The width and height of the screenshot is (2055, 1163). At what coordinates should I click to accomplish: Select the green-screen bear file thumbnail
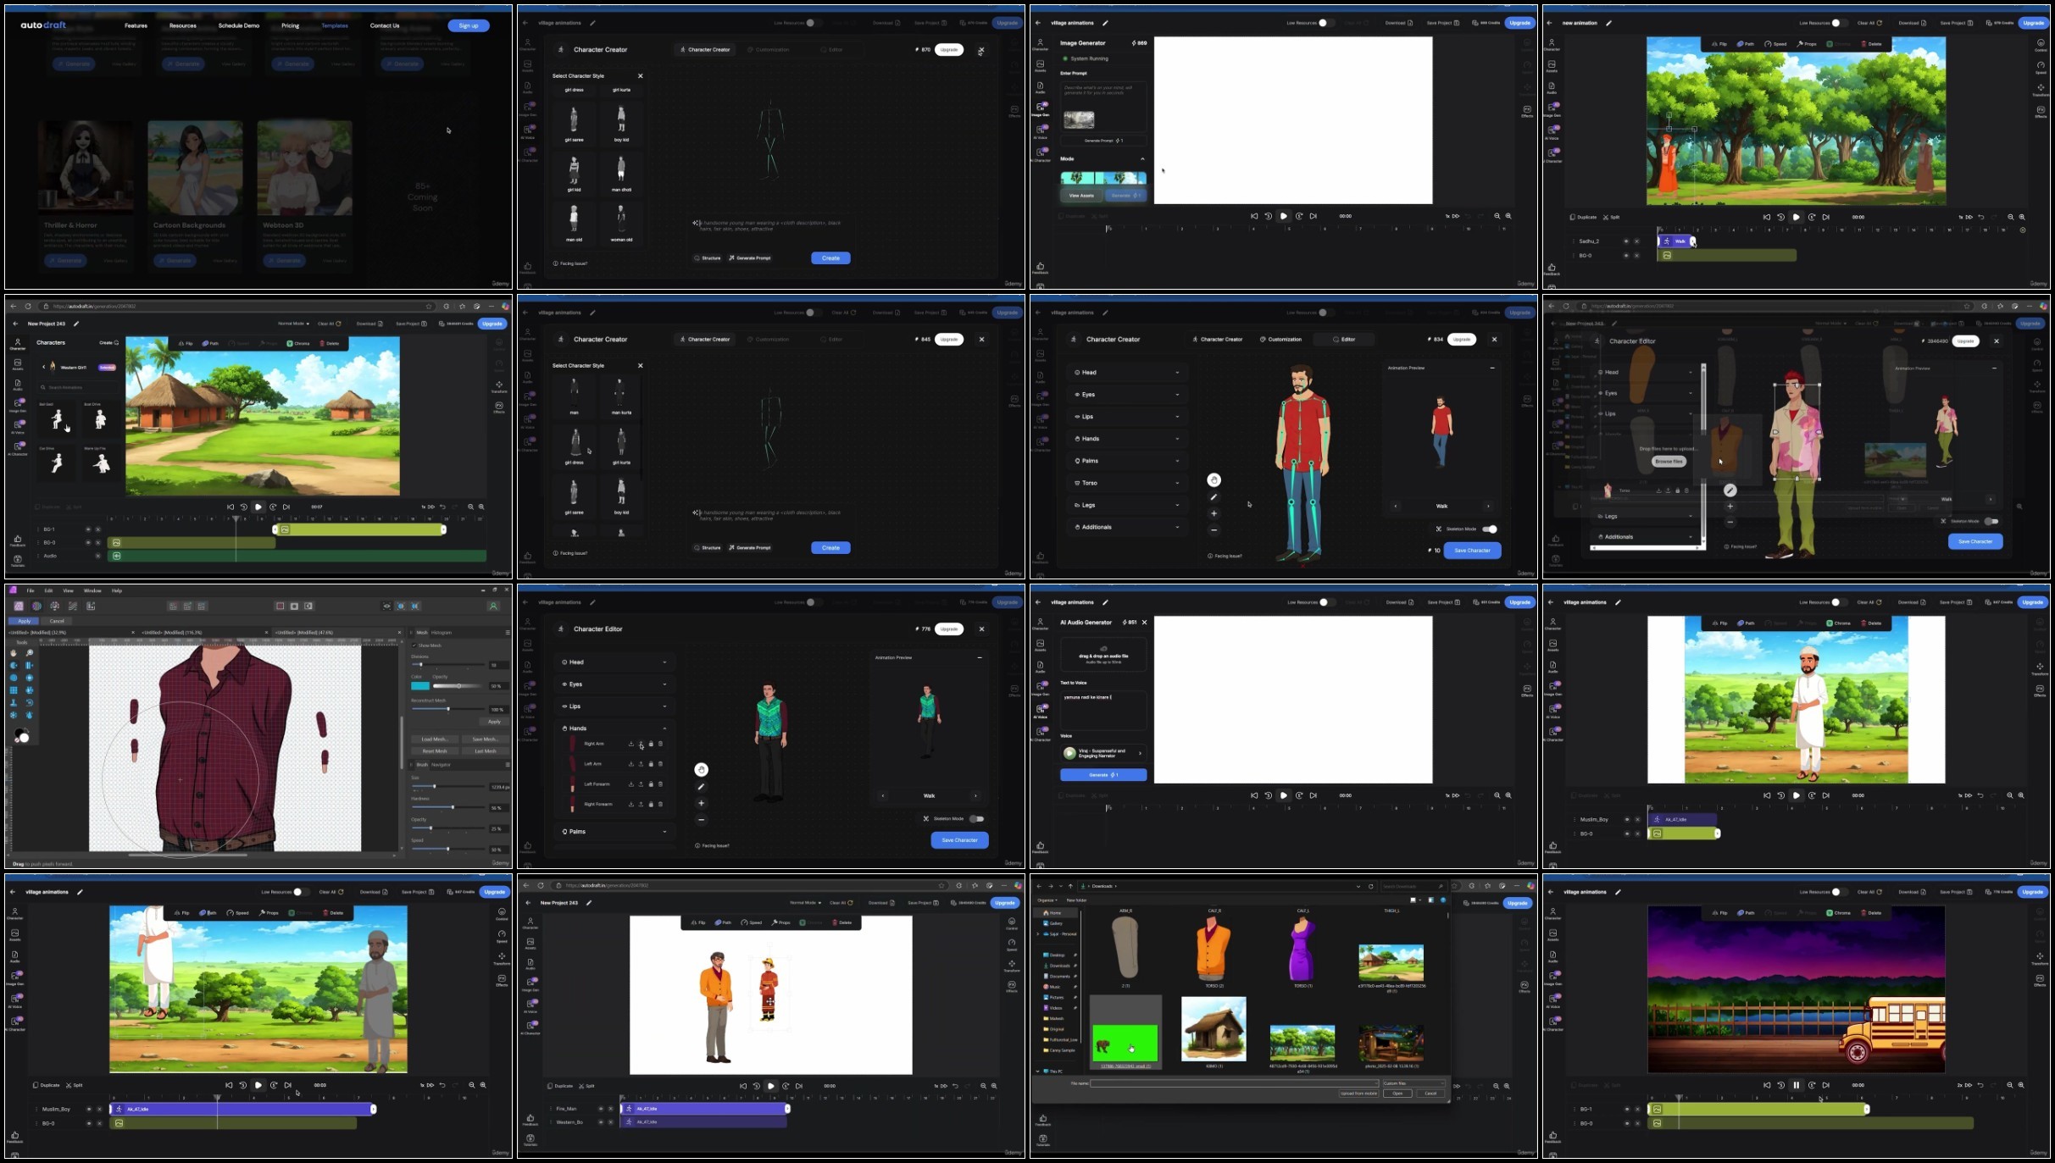[1125, 1042]
